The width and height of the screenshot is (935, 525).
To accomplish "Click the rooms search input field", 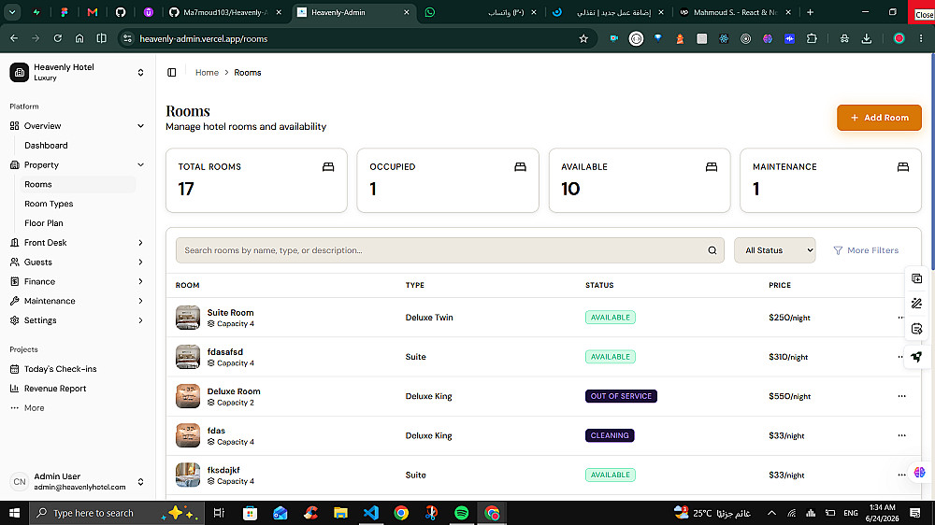I will [441, 250].
